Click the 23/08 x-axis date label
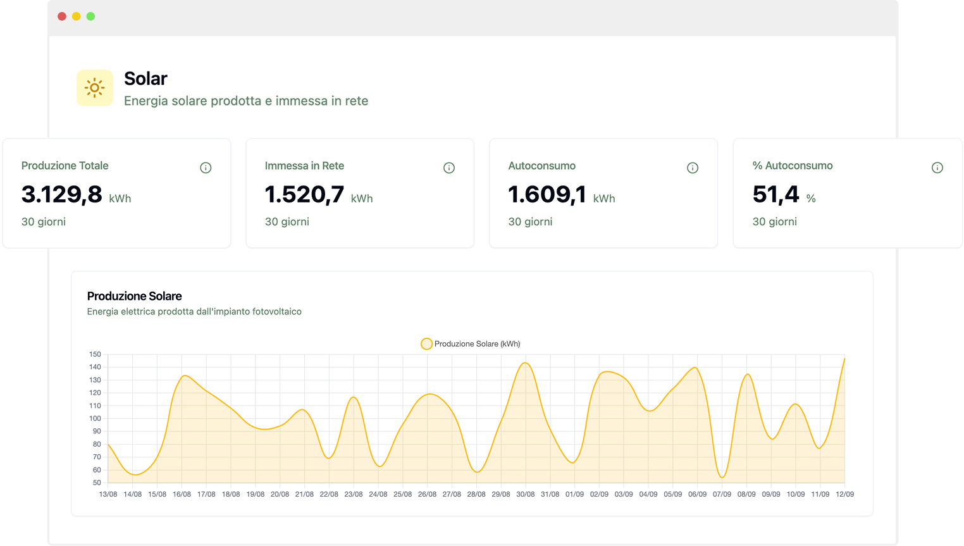The height and width of the screenshot is (546, 964). (354, 494)
